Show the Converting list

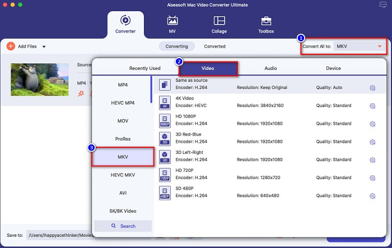(177, 46)
